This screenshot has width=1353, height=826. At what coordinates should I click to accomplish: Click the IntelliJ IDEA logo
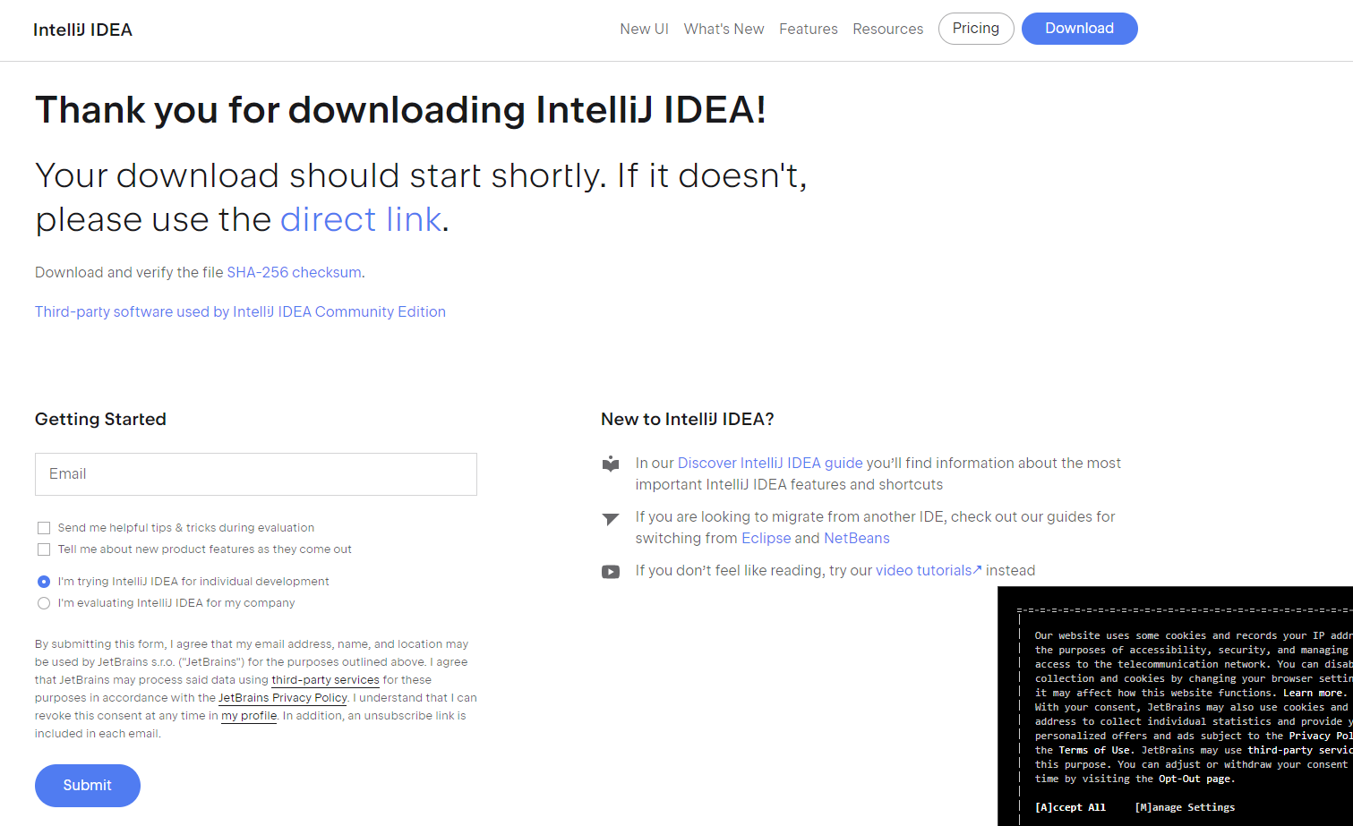[x=82, y=30]
